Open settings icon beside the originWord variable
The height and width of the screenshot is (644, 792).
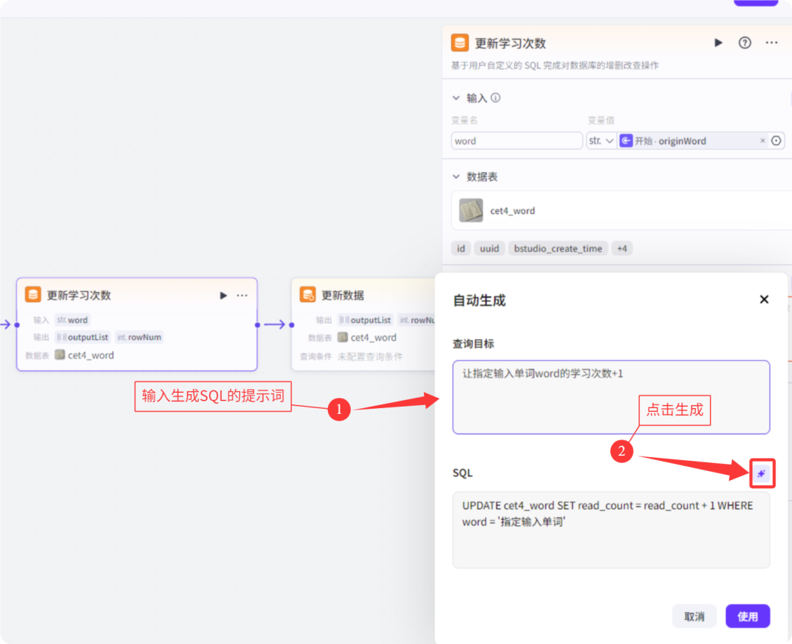pyautogui.click(x=777, y=141)
